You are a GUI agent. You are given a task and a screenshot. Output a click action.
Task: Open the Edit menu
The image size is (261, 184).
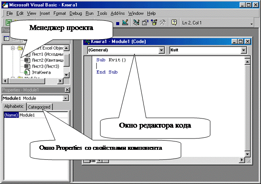[x=20, y=13]
